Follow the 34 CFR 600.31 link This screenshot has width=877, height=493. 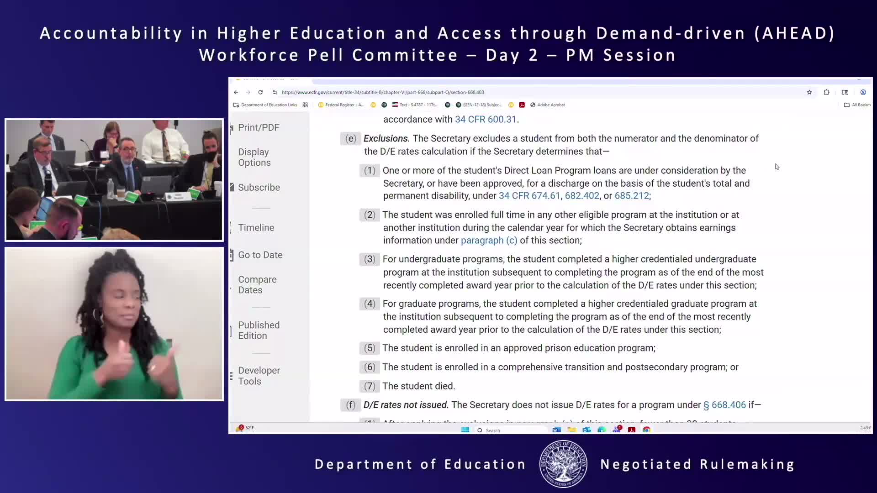(485, 119)
